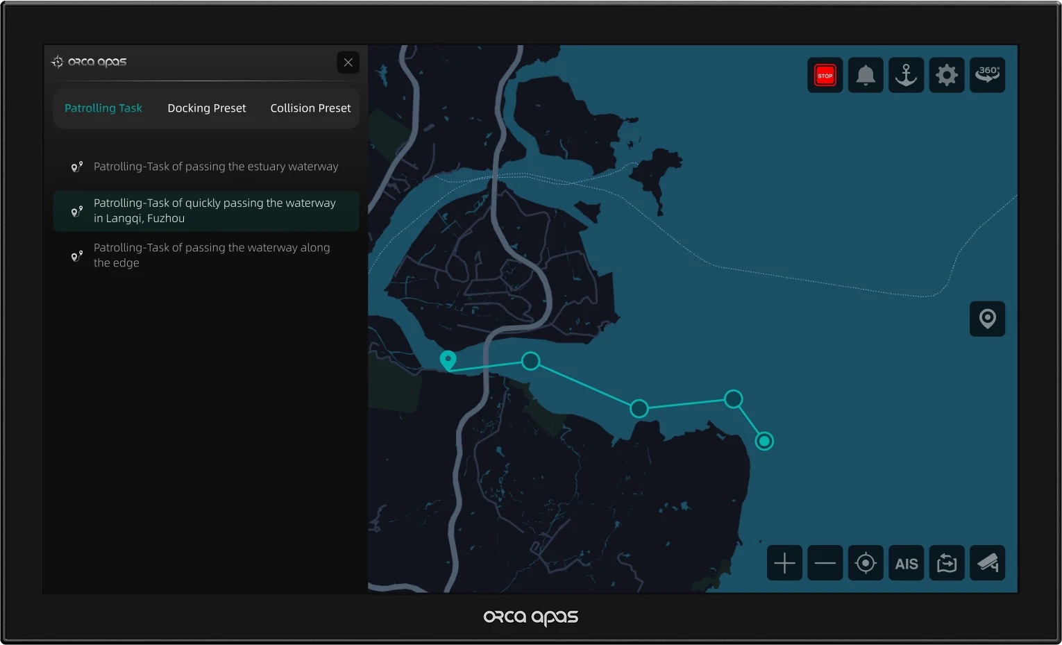Select the estuary waterway patrolling task
The width and height of the screenshot is (1062, 645).
[x=206, y=167]
